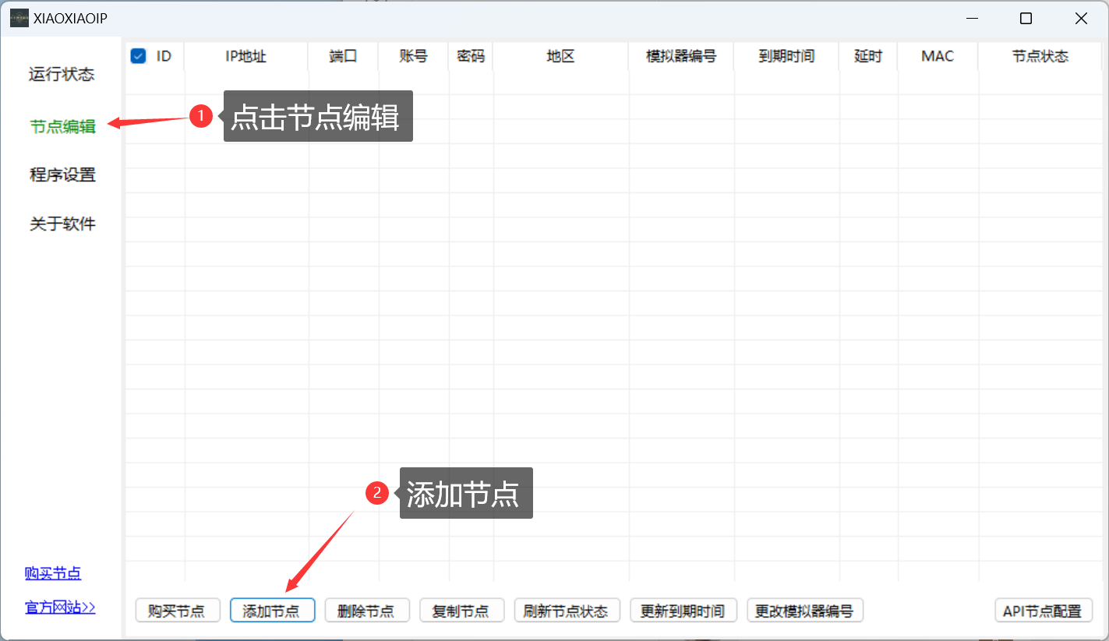Screen dimensions: 1109x641
Task: Click the 添加节点 button
Action: tap(272, 611)
